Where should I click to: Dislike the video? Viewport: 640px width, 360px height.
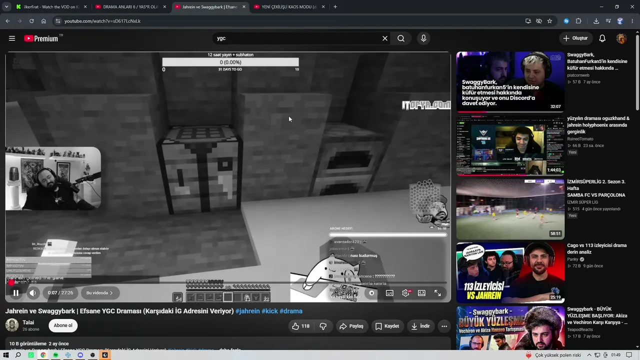click(323, 326)
